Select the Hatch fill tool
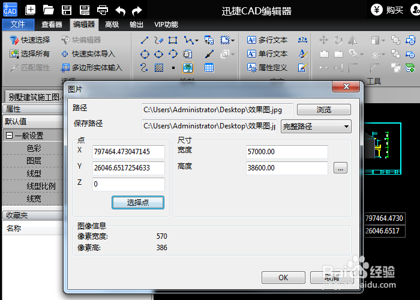420x300 pixels. click(x=159, y=68)
